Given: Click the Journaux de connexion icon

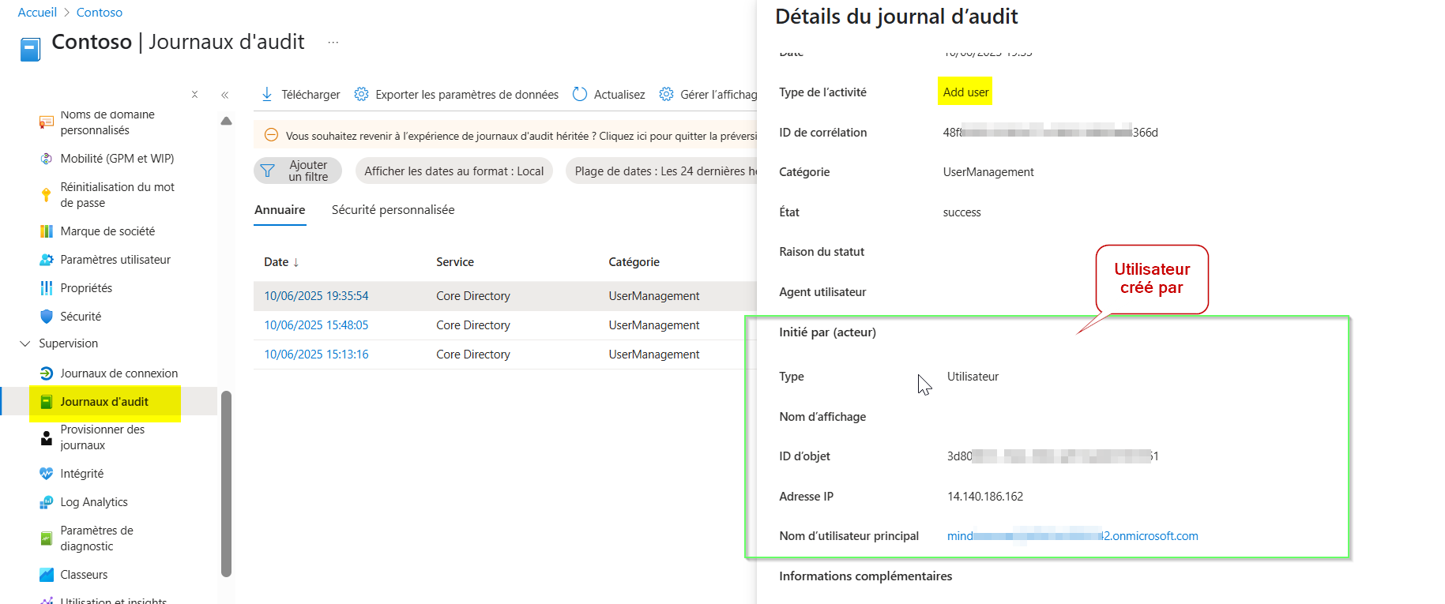Looking at the screenshot, I should pos(47,373).
